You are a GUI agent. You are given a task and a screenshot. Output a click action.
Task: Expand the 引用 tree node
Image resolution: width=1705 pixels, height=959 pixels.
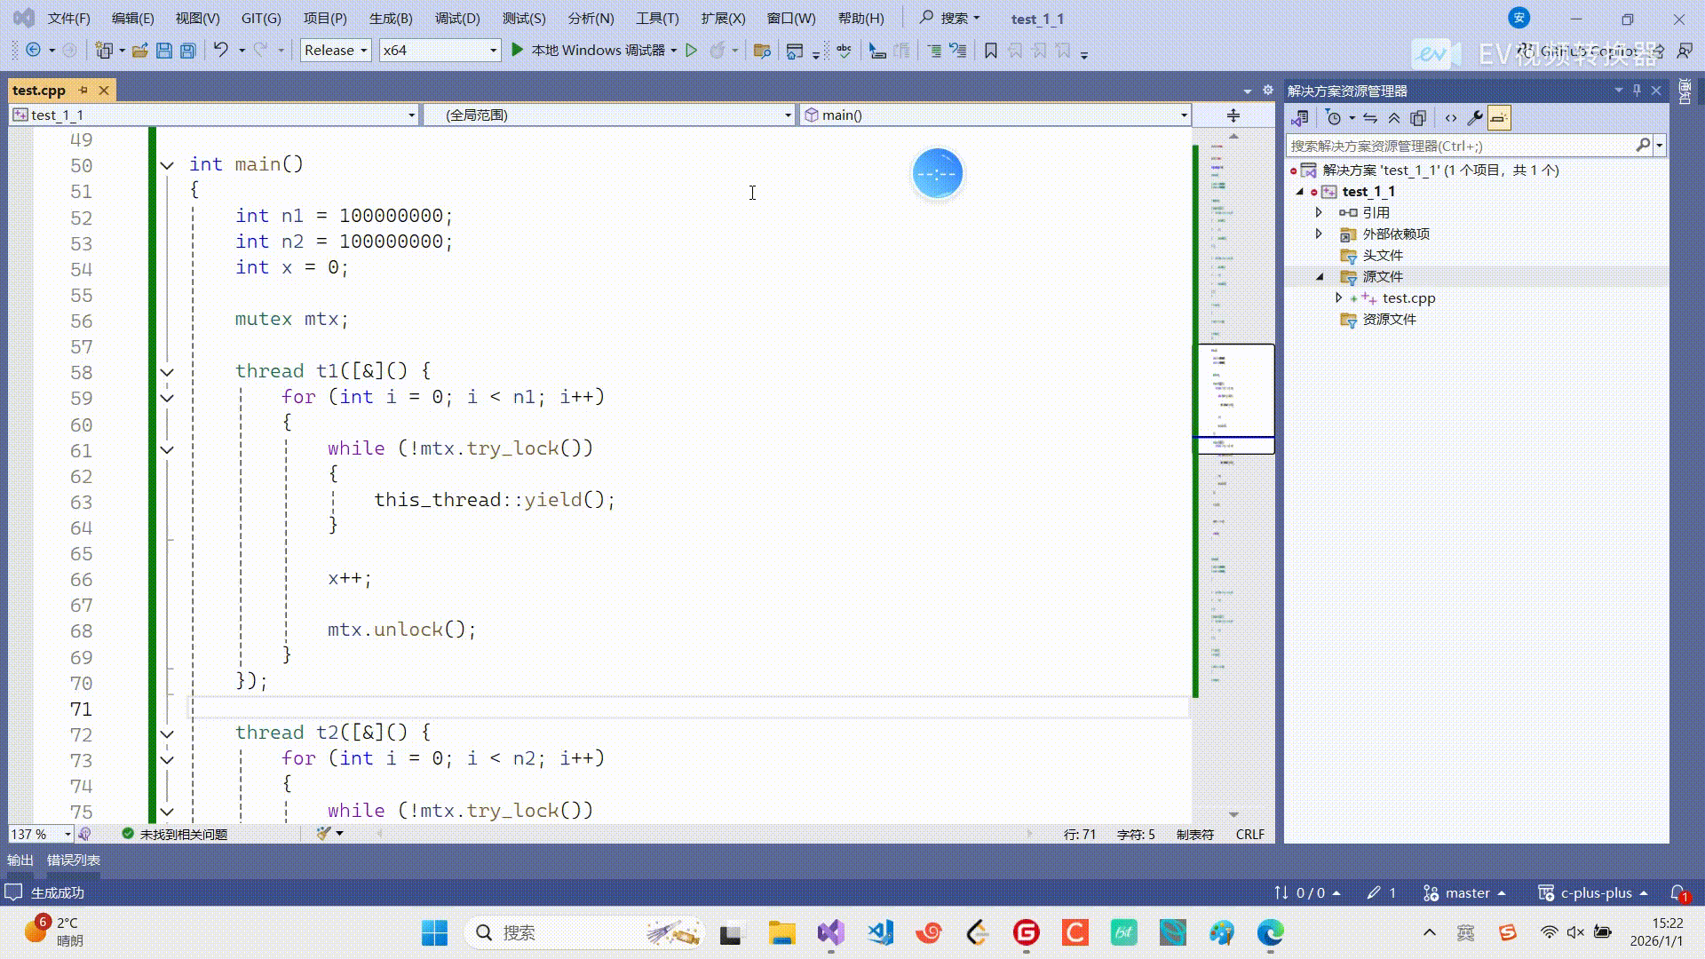1319,212
